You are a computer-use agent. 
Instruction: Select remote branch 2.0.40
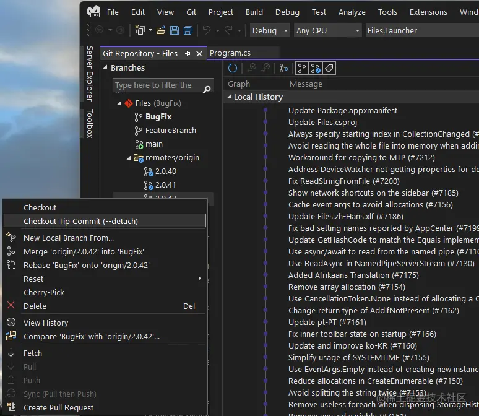[166, 171]
